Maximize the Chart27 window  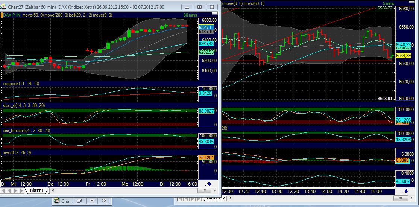click(200, 7)
